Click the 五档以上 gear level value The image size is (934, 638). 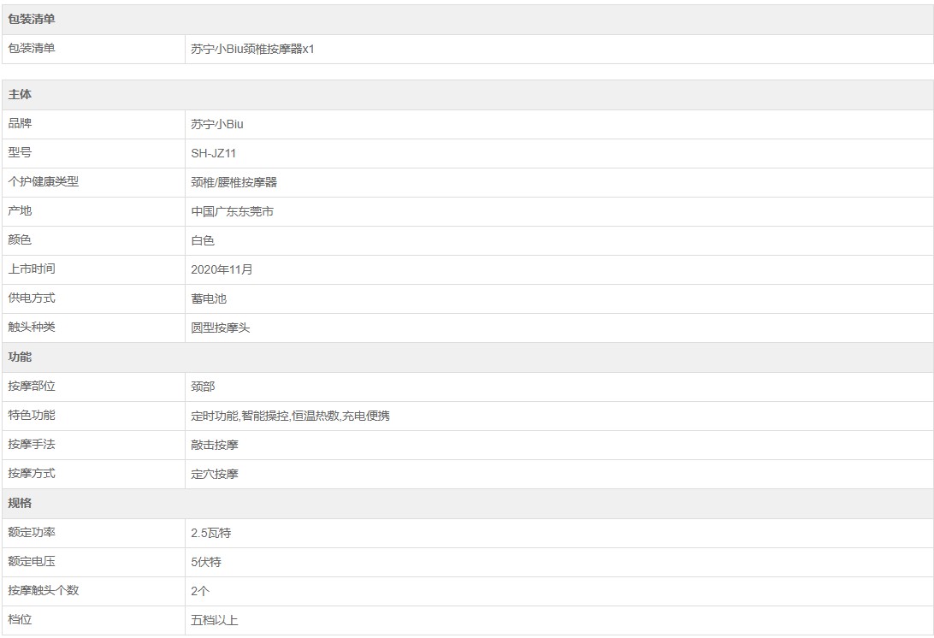click(215, 620)
